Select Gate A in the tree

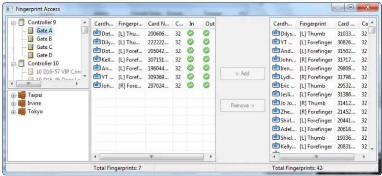click(x=44, y=31)
